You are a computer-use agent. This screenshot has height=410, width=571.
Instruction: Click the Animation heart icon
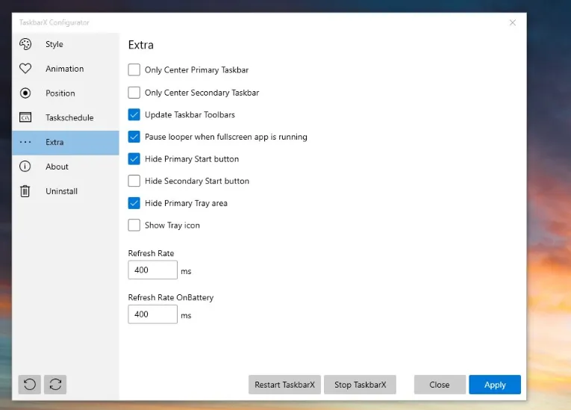(25, 69)
